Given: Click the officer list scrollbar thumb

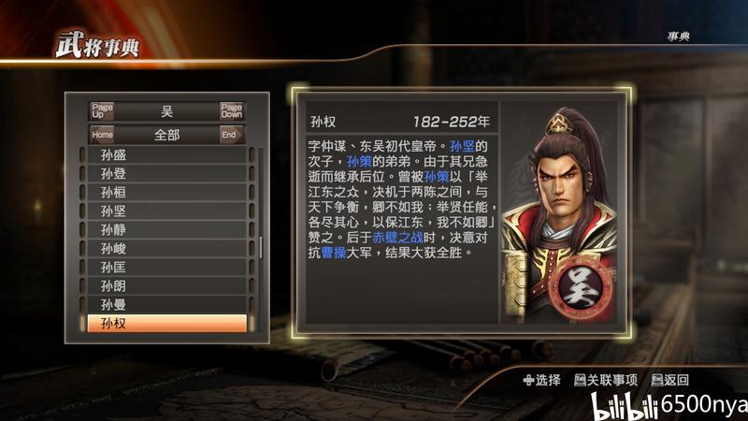Looking at the screenshot, I should (x=261, y=247).
